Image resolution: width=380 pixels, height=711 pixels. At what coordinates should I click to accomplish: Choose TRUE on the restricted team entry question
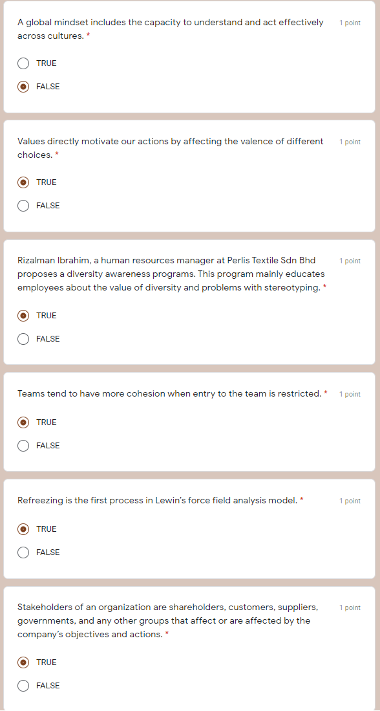23,422
